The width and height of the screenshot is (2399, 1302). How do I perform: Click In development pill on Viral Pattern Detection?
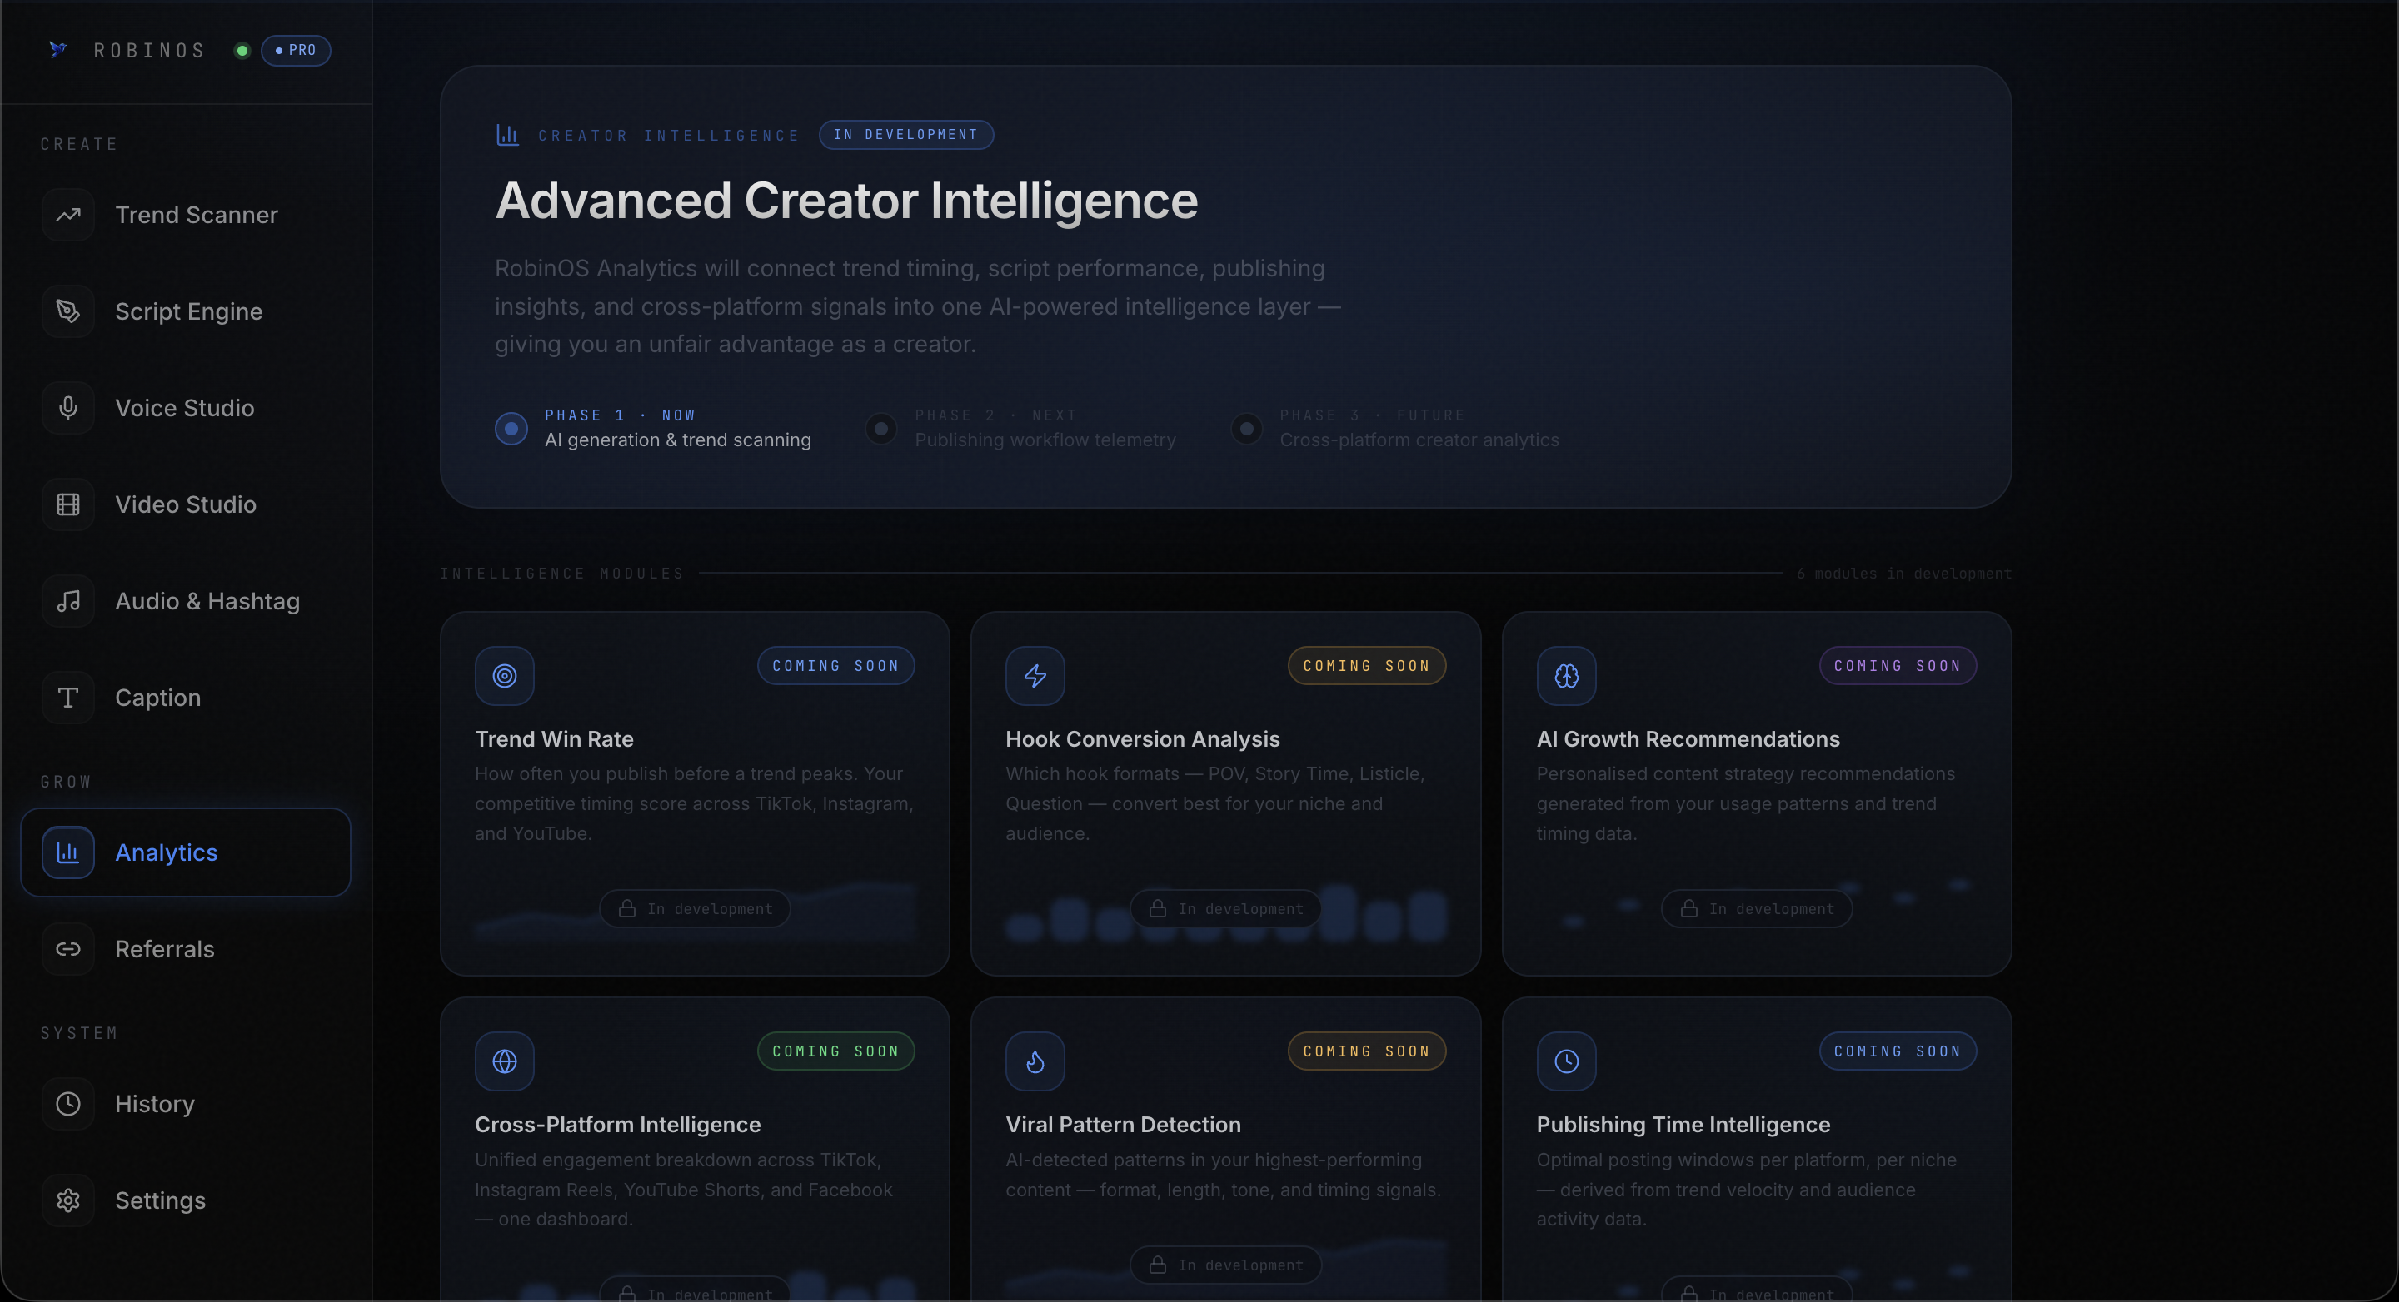tap(1225, 1265)
